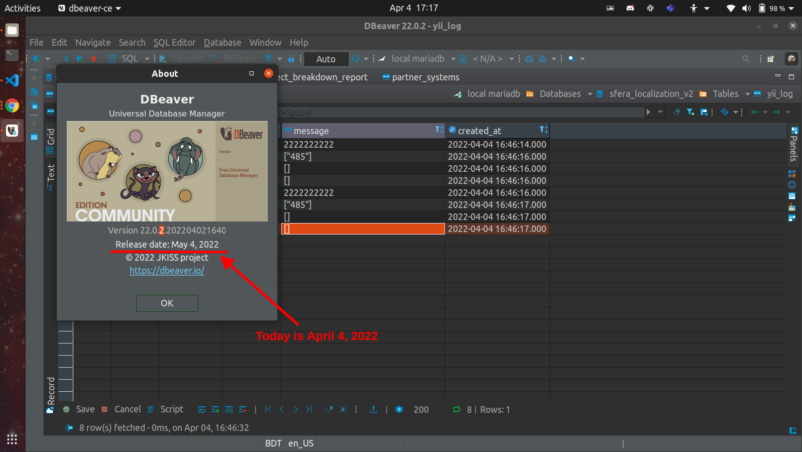The width and height of the screenshot is (802, 452).
Task: Click the filter settings save icon
Action: point(704,112)
